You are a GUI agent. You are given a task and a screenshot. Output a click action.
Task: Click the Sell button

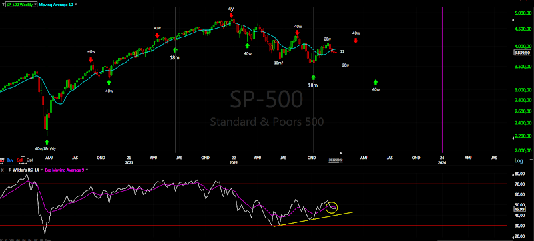(x=21, y=160)
